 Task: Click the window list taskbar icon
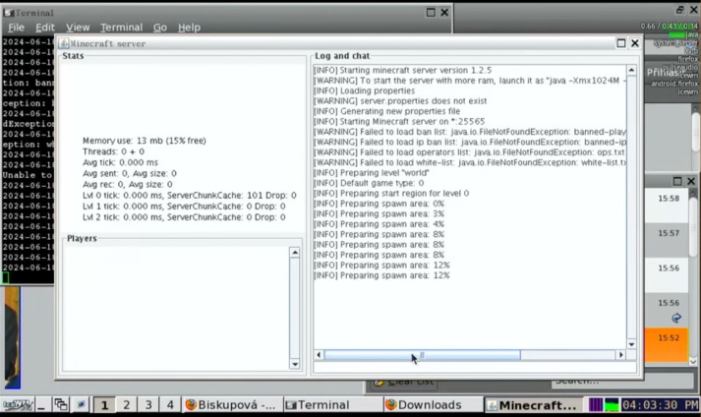[x=61, y=405]
